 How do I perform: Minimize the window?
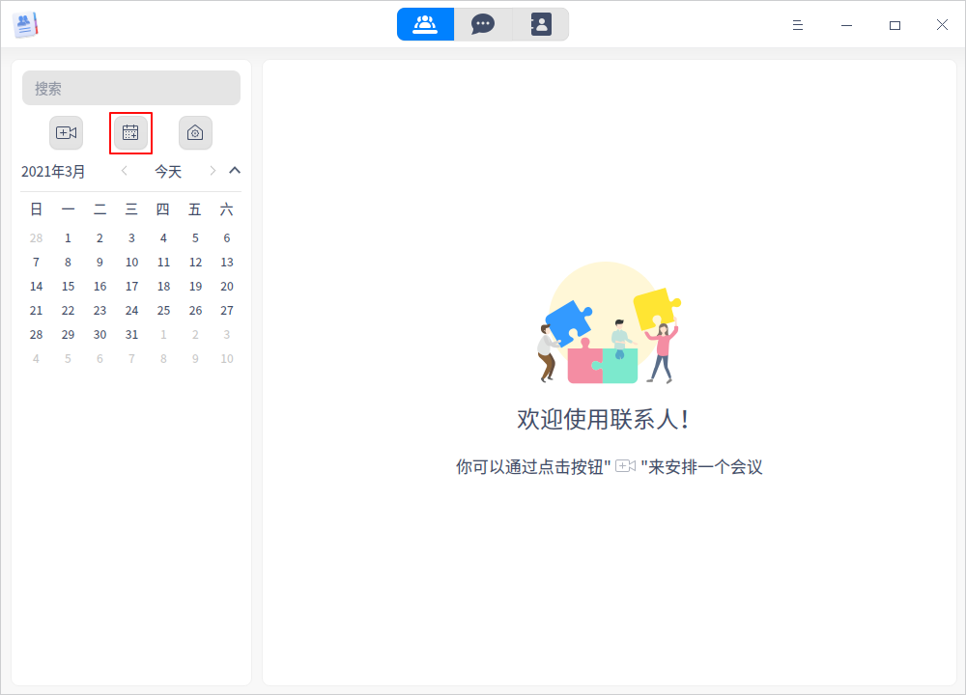(x=846, y=25)
